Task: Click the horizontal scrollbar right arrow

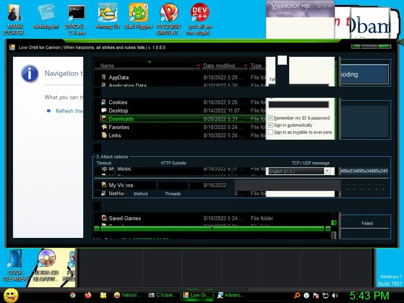Action: (x=328, y=228)
